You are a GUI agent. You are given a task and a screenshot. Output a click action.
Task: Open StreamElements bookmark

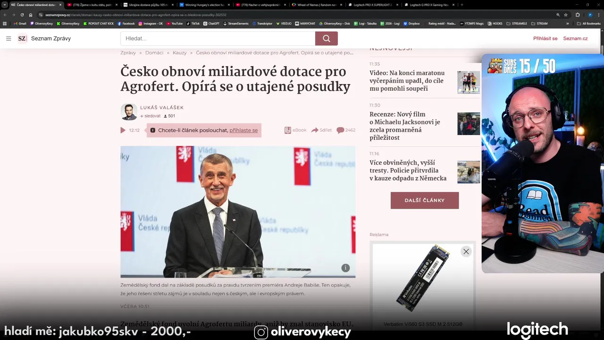pos(236,23)
